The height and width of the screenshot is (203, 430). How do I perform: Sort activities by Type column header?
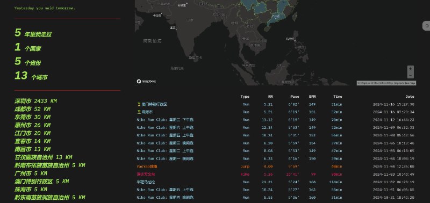click(x=245, y=97)
